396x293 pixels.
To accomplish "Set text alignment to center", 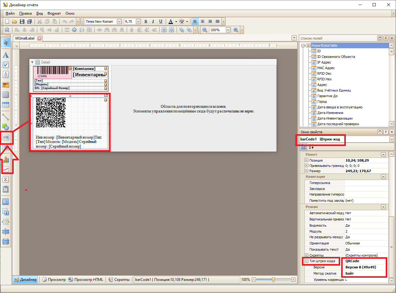I will [x=203, y=21].
